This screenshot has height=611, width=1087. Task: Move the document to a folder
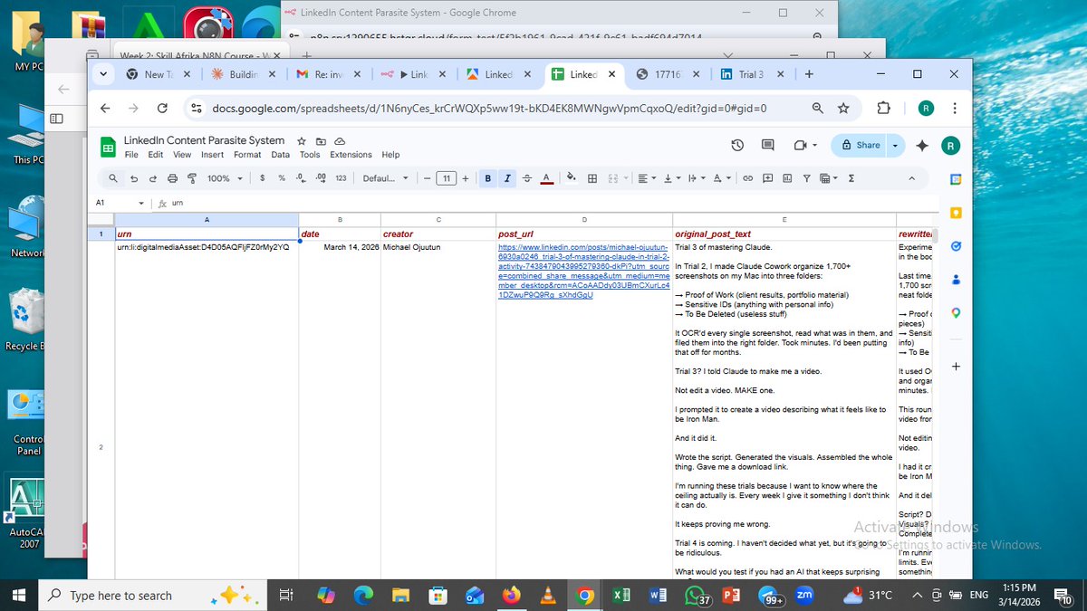click(321, 141)
